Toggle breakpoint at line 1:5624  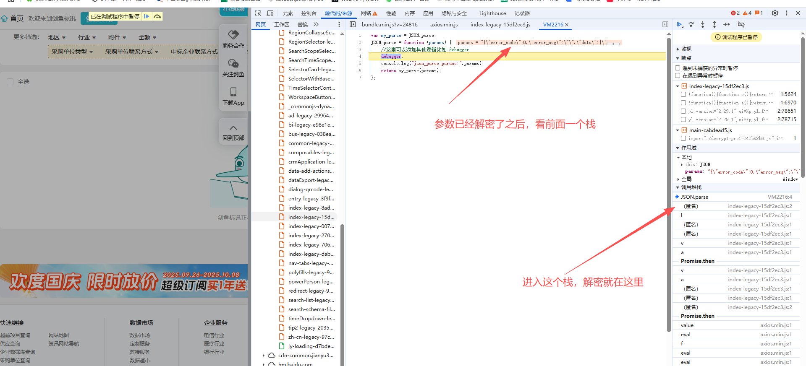[x=683, y=94]
